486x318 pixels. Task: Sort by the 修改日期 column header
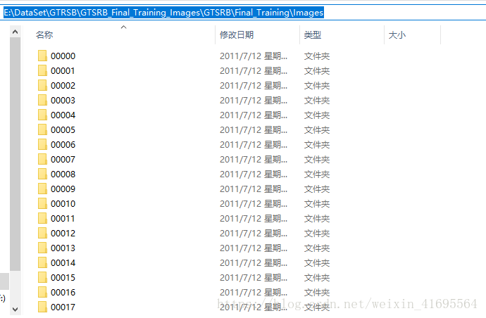[237, 34]
